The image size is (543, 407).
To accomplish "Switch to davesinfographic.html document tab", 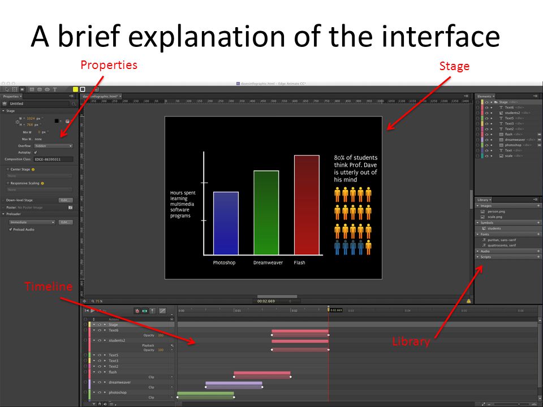I will [101, 97].
